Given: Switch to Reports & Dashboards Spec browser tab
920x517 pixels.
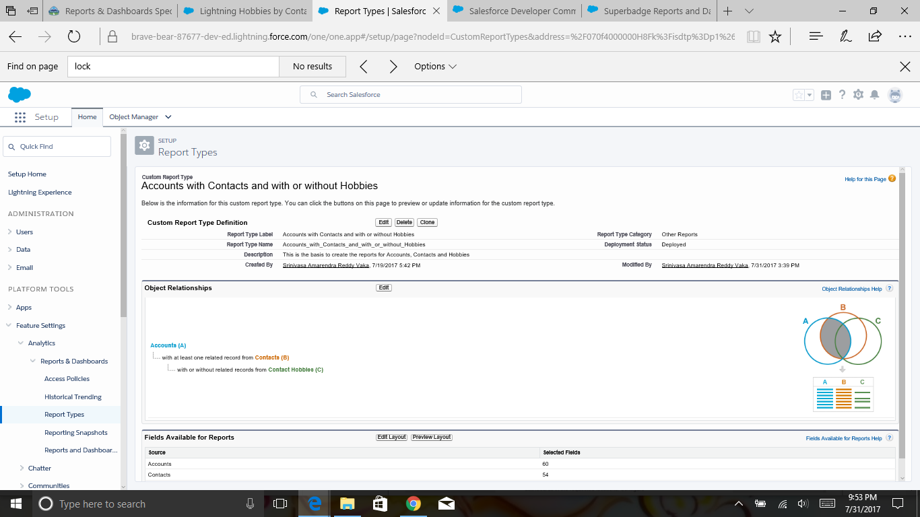Looking at the screenshot, I should click(110, 11).
